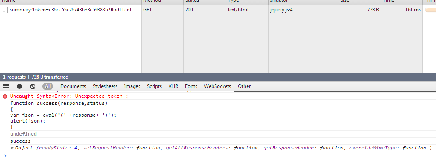Image resolution: width=436 pixels, height=160 pixels.
Task: Click the 1 requests transferred status bar
Action: point(218,77)
